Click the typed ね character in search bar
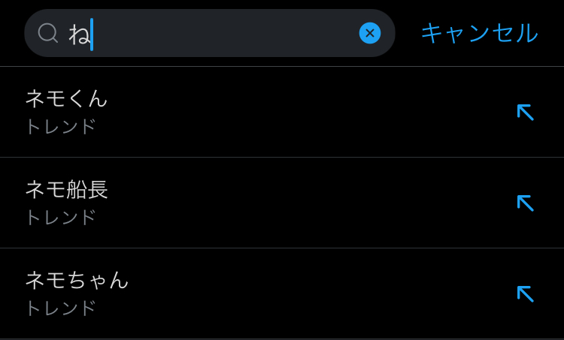Viewport: 564px width, 340px height. (x=78, y=34)
